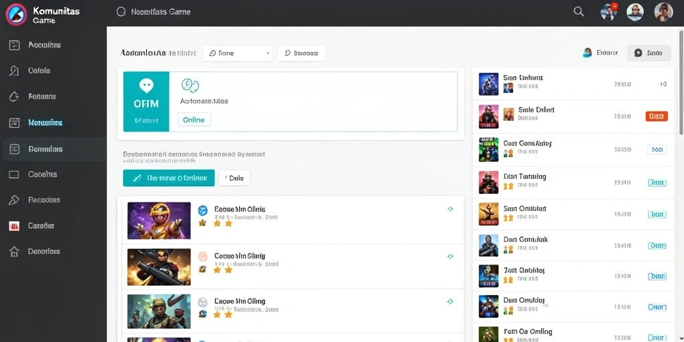Click the magnifier search icon near the avatars
Viewport: 684px width, 342px height.
point(579,12)
